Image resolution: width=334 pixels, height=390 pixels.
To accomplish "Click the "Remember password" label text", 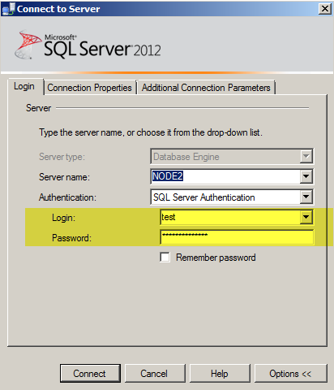I will coord(216,258).
